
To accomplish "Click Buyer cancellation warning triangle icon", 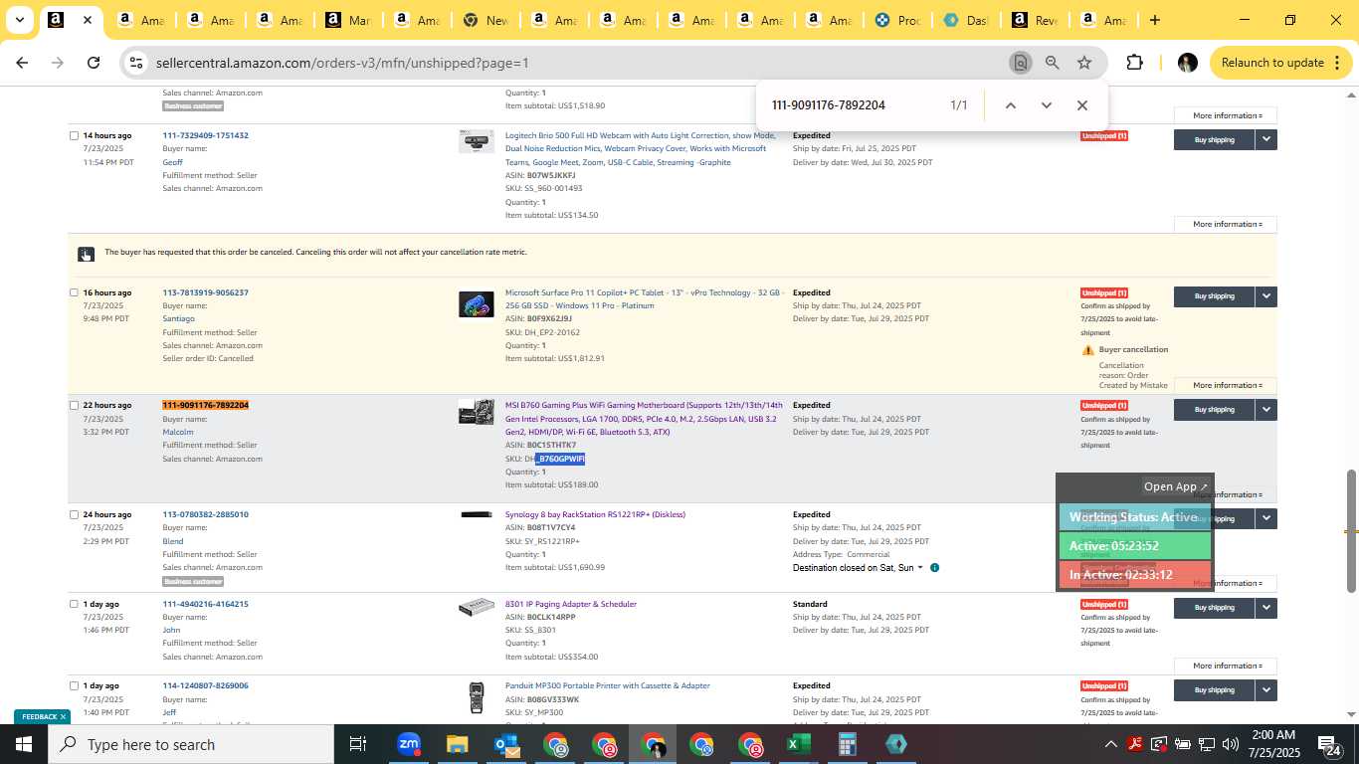I will (1088, 350).
